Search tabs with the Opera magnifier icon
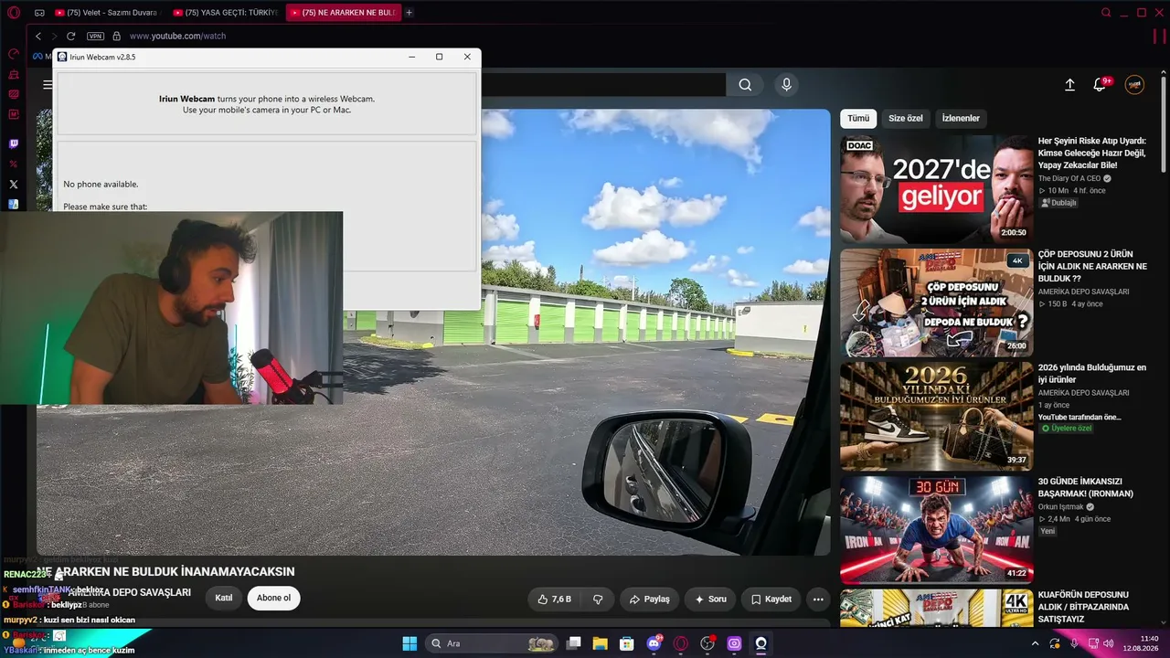This screenshot has width=1170, height=658. (1106, 13)
